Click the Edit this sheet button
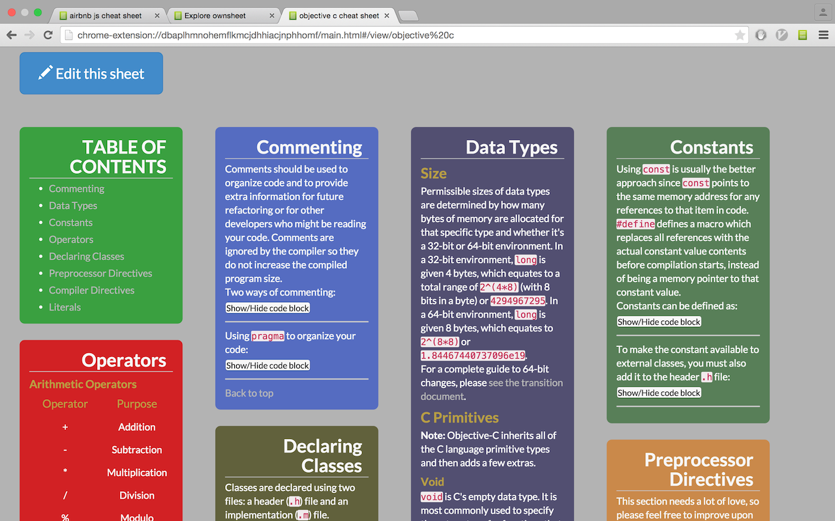The image size is (835, 521). pos(91,74)
